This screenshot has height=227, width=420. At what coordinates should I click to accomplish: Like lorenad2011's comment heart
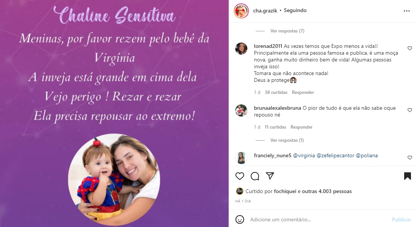[x=410, y=48]
